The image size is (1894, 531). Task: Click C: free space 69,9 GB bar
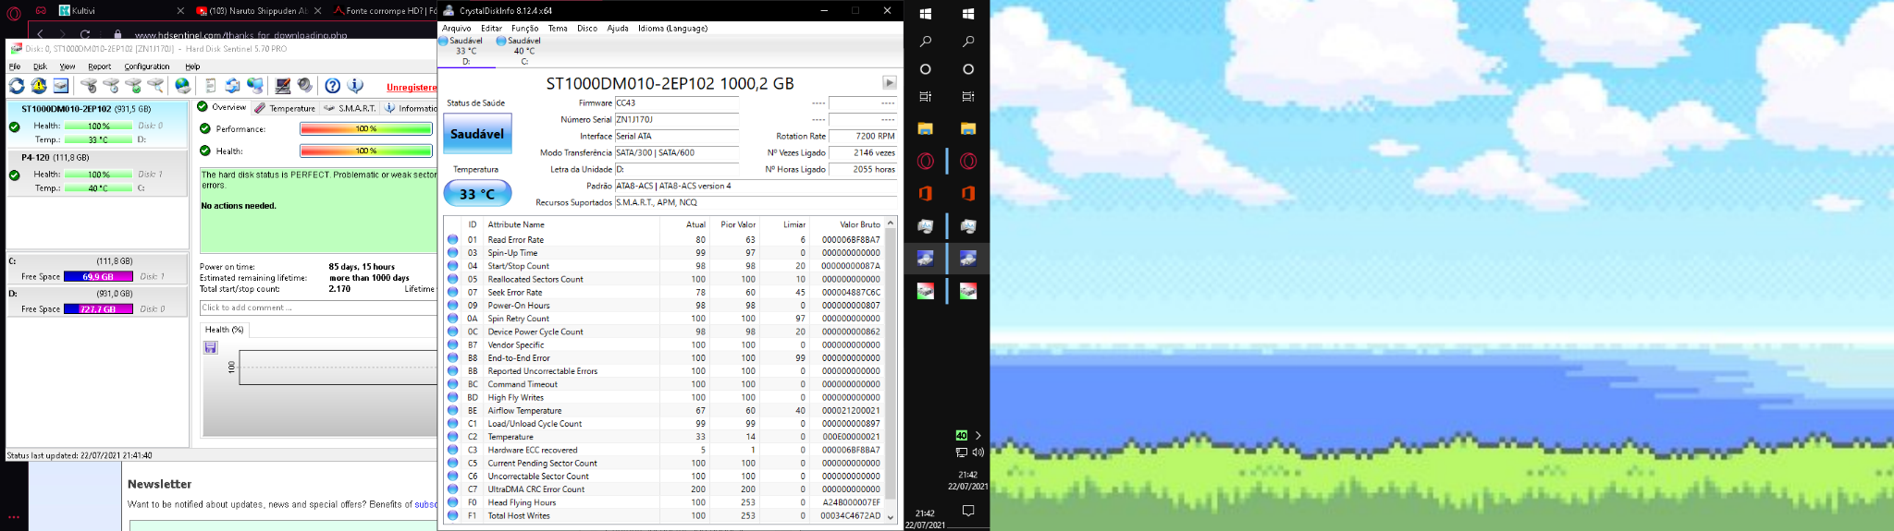pos(98,276)
